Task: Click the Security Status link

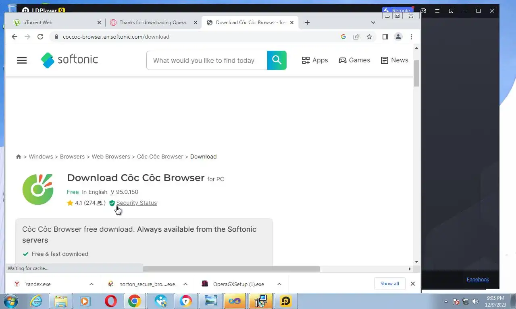Action: 136,203
